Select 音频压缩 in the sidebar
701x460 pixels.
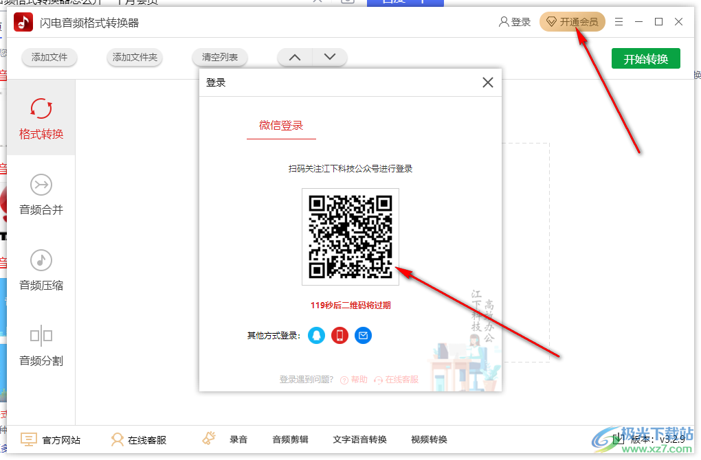click(41, 270)
